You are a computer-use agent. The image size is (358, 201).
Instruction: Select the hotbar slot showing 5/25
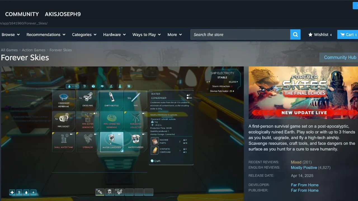click(119, 192)
